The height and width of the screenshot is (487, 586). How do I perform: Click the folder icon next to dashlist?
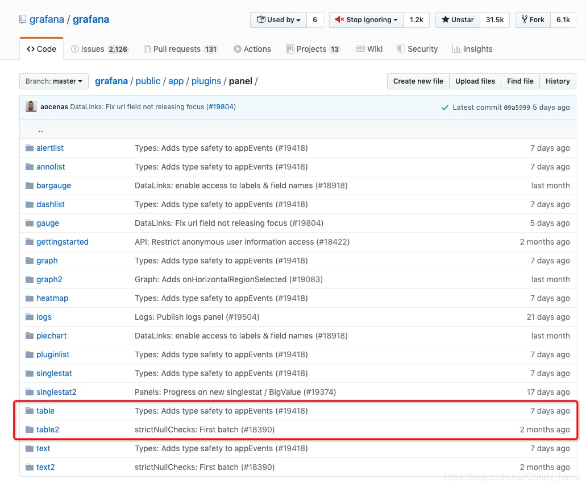coord(30,204)
